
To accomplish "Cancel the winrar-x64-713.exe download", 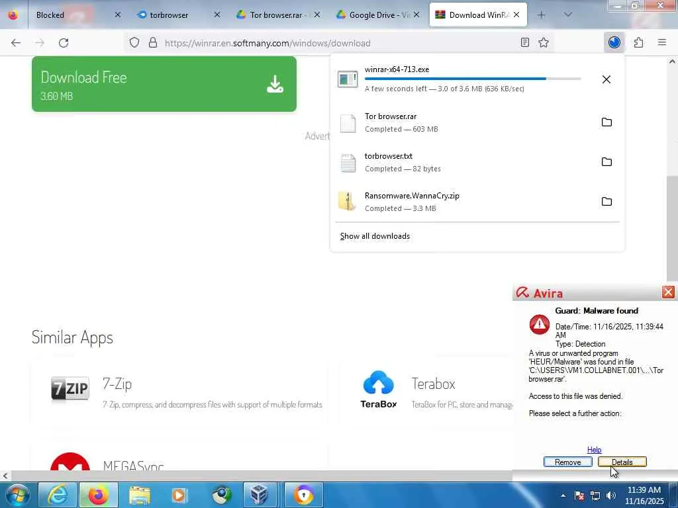I will [x=606, y=79].
